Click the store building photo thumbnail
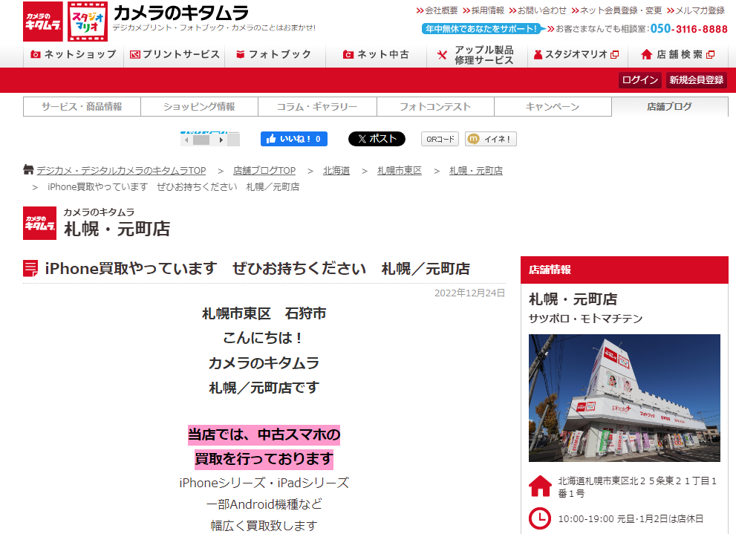 (x=625, y=398)
